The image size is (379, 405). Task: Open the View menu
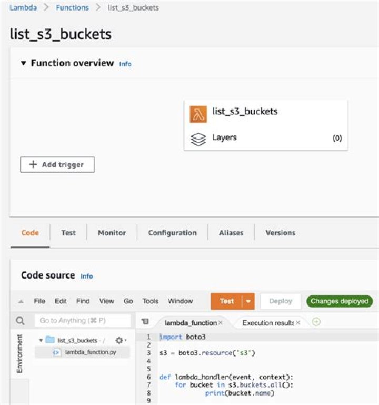tap(107, 301)
